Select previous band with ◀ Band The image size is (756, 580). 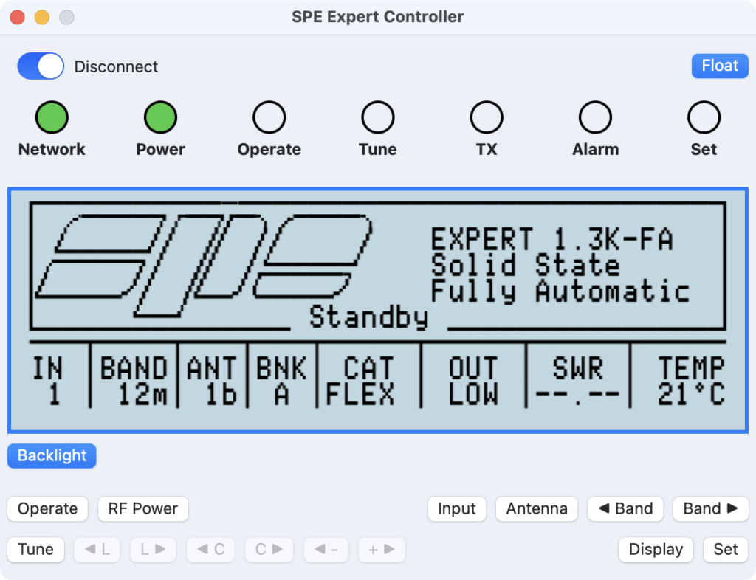tap(625, 508)
